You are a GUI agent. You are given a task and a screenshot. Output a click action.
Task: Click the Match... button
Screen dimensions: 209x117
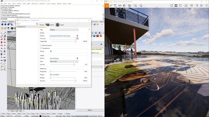click(x=90, y=110)
